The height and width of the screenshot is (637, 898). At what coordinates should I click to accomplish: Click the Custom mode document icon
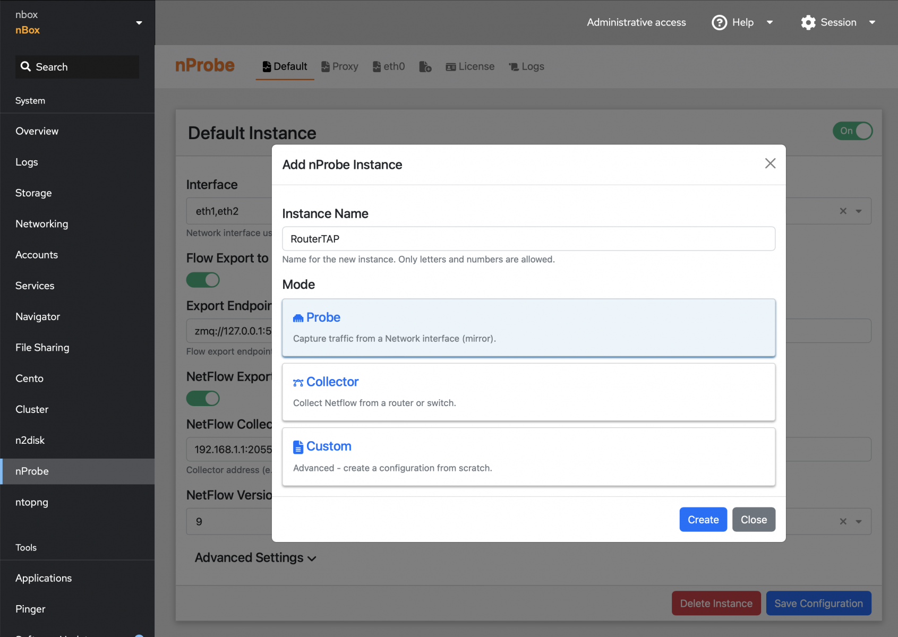[x=298, y=447]
